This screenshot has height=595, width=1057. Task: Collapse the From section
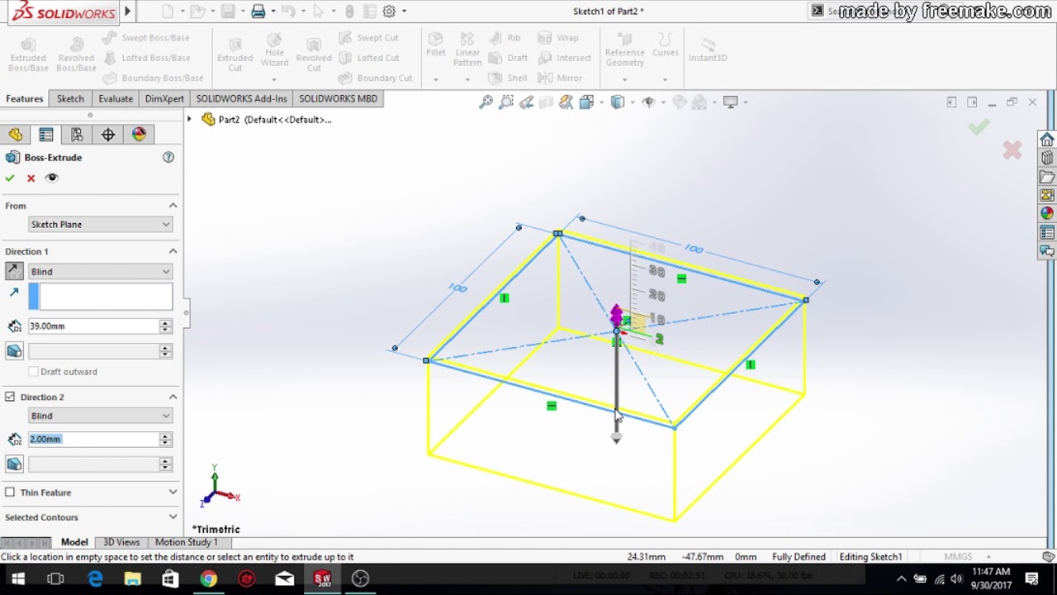point(173,206)
